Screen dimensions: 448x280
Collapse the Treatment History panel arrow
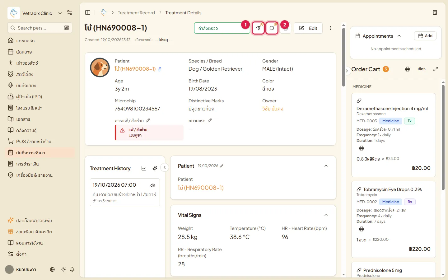[165, 167]
